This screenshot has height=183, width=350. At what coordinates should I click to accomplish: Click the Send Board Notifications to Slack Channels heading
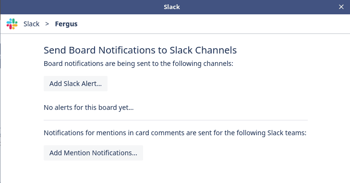(140, 50)
